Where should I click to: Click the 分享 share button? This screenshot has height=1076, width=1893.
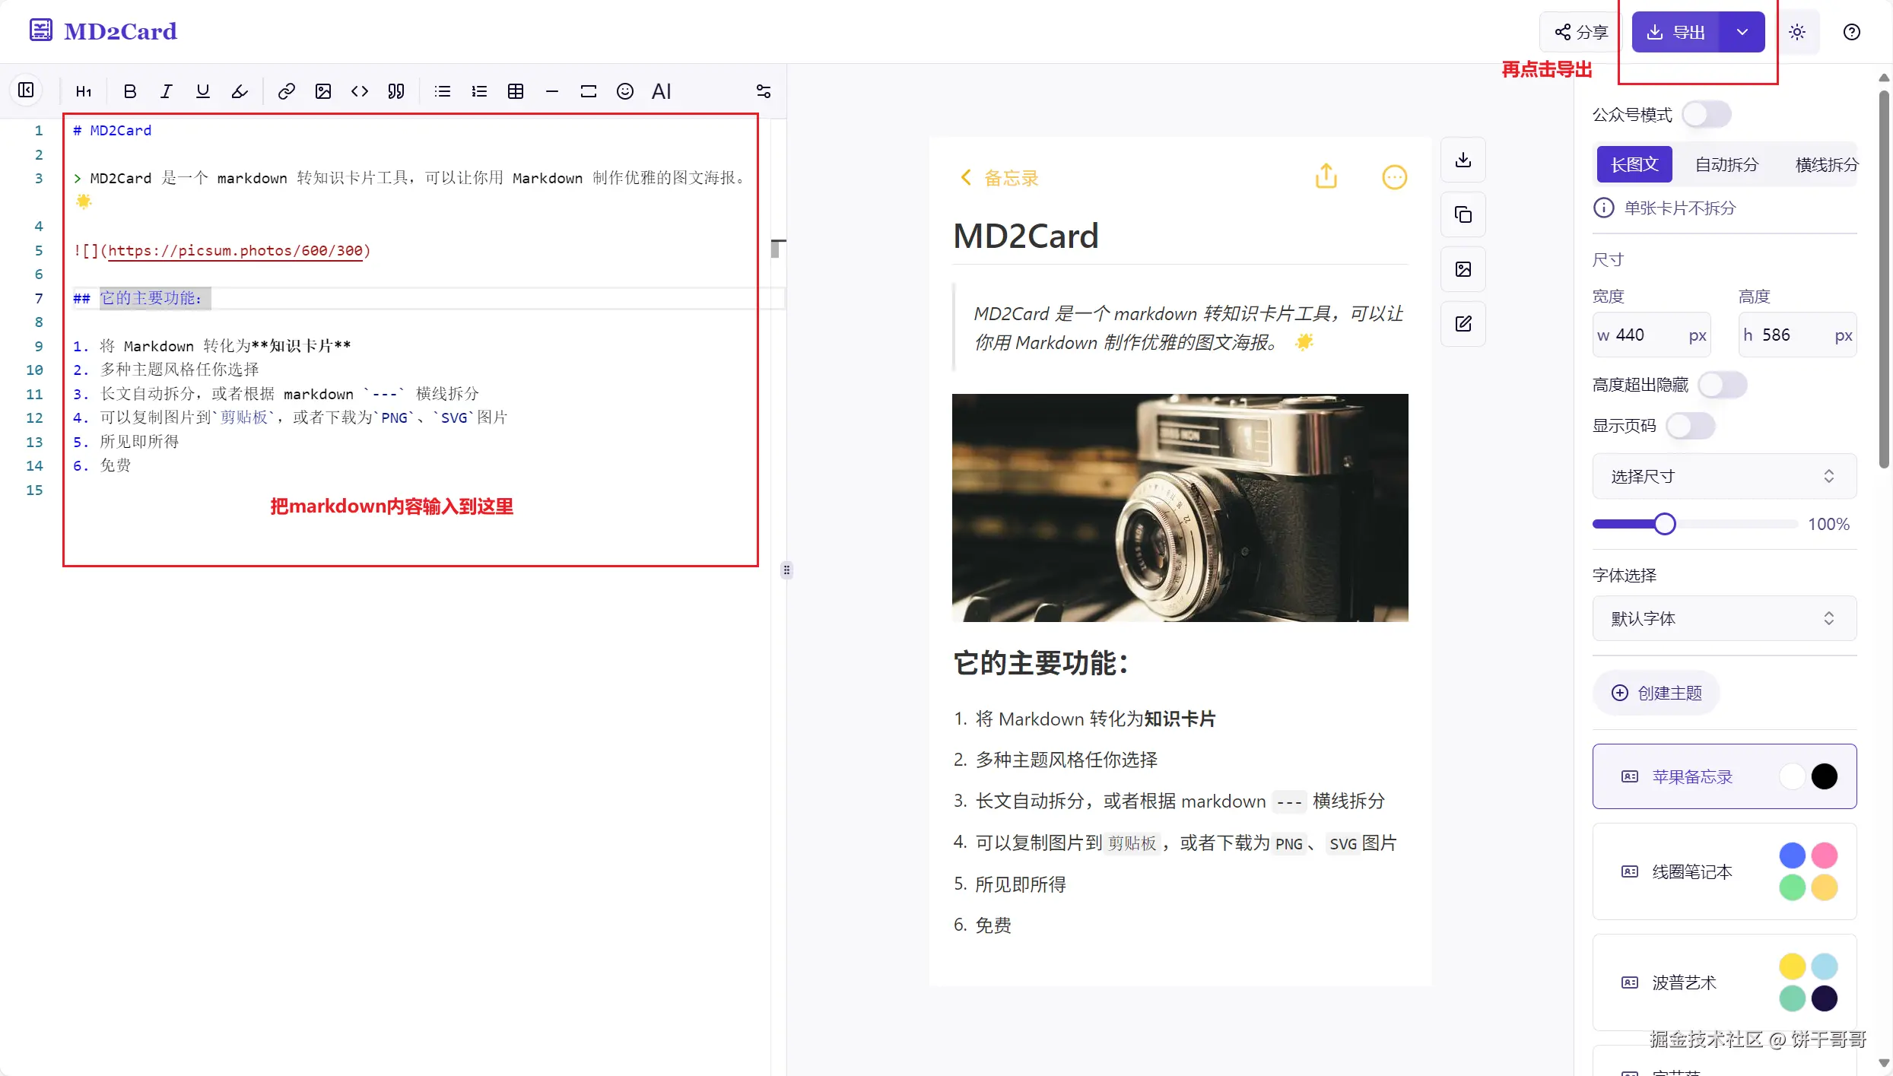tap(1580, 32)
